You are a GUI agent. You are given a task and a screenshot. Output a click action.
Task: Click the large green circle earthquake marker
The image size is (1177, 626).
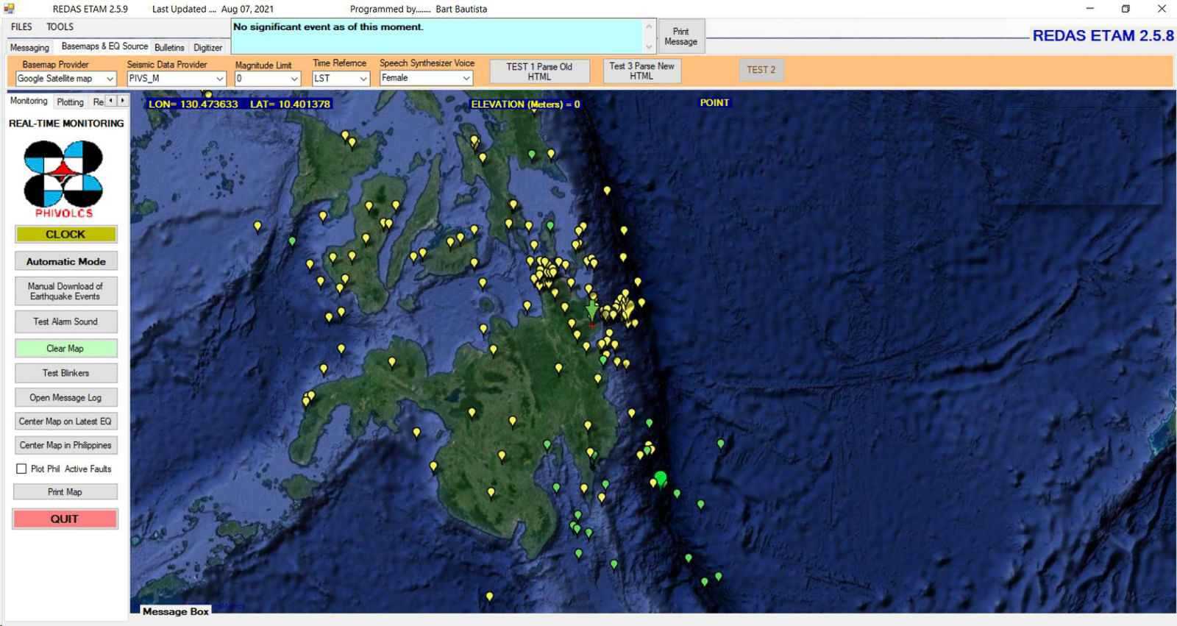point(660,478)
